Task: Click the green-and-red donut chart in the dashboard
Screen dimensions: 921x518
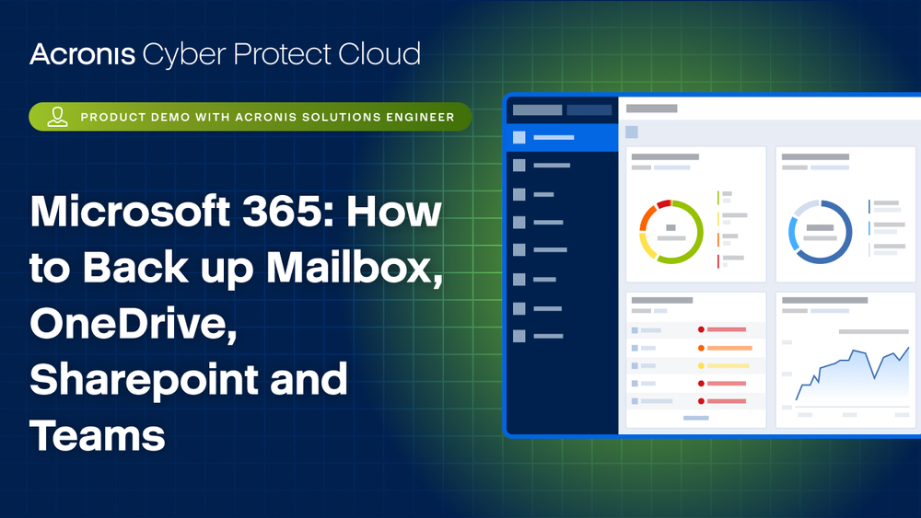Action: (670, 232)
